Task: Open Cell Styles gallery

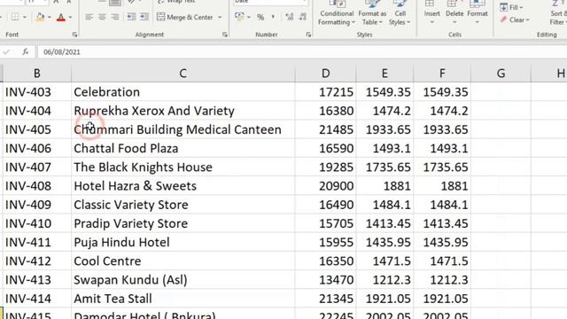Action: pos(400,14)
